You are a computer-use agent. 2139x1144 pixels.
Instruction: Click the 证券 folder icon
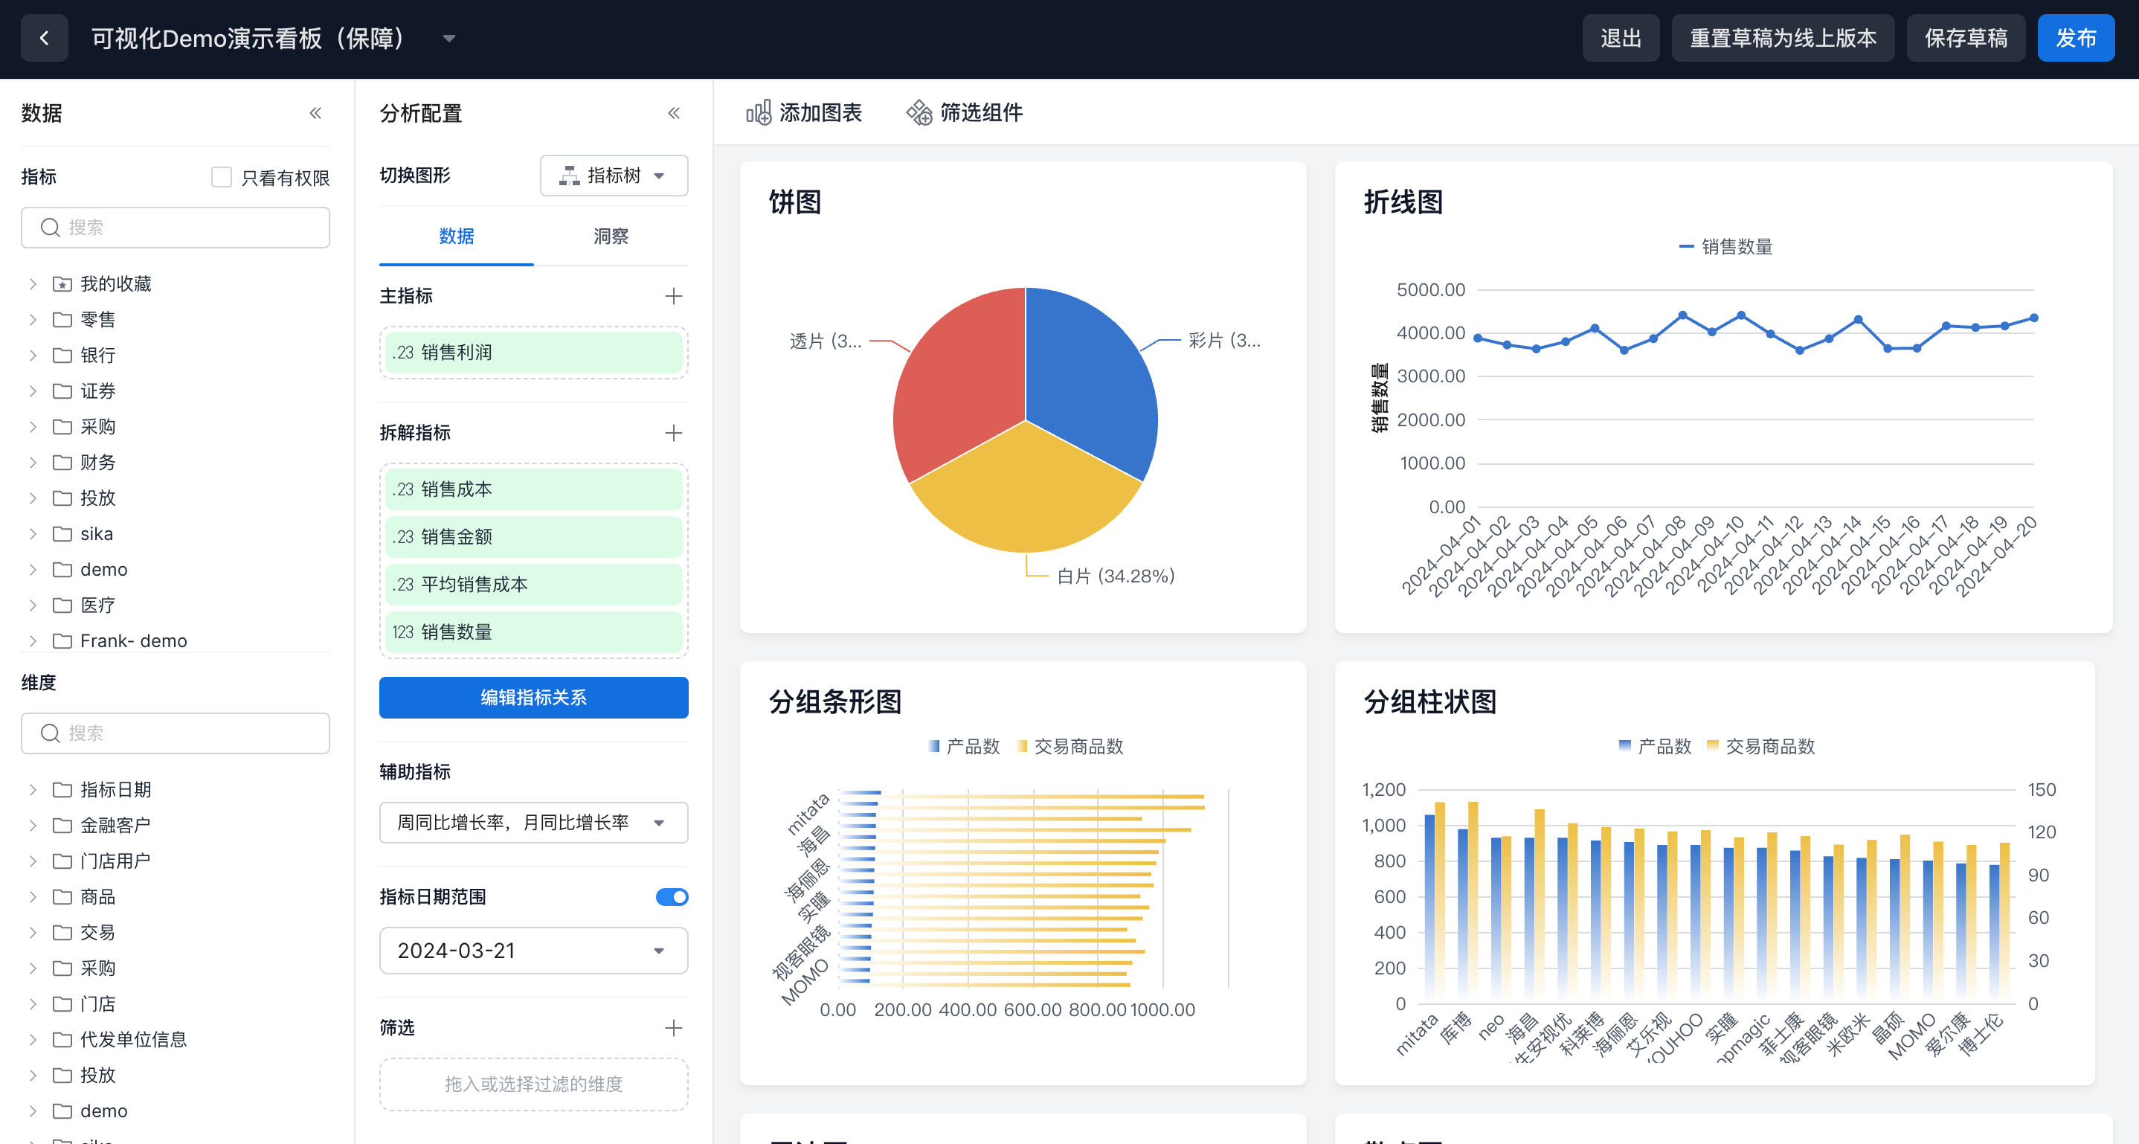(62, 391)
